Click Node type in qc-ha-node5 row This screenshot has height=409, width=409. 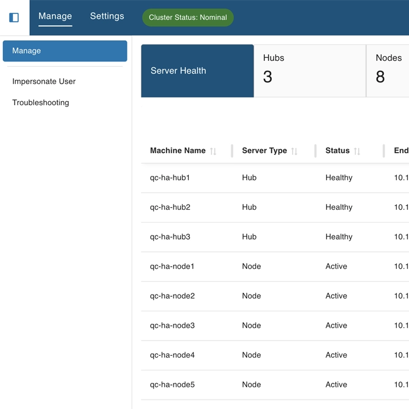251,384
